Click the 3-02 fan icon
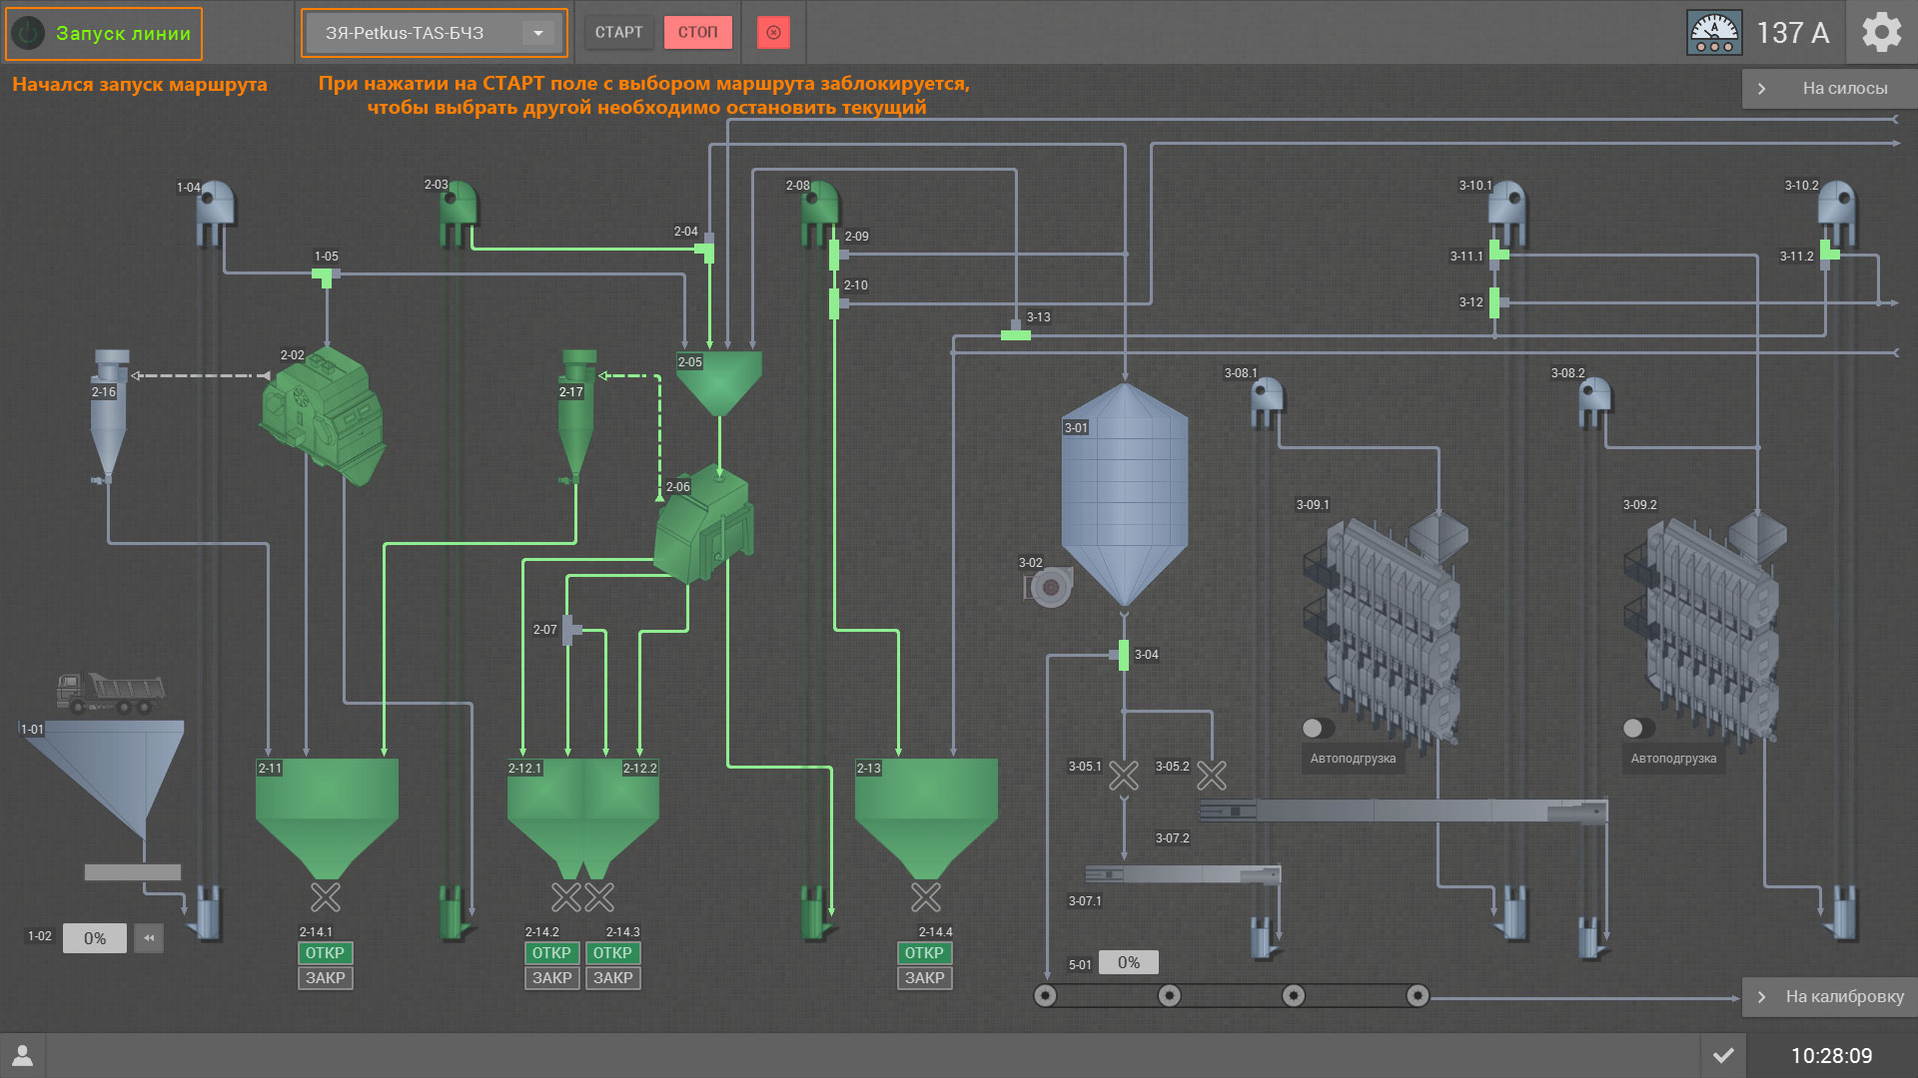 (x=1049, y=587)
